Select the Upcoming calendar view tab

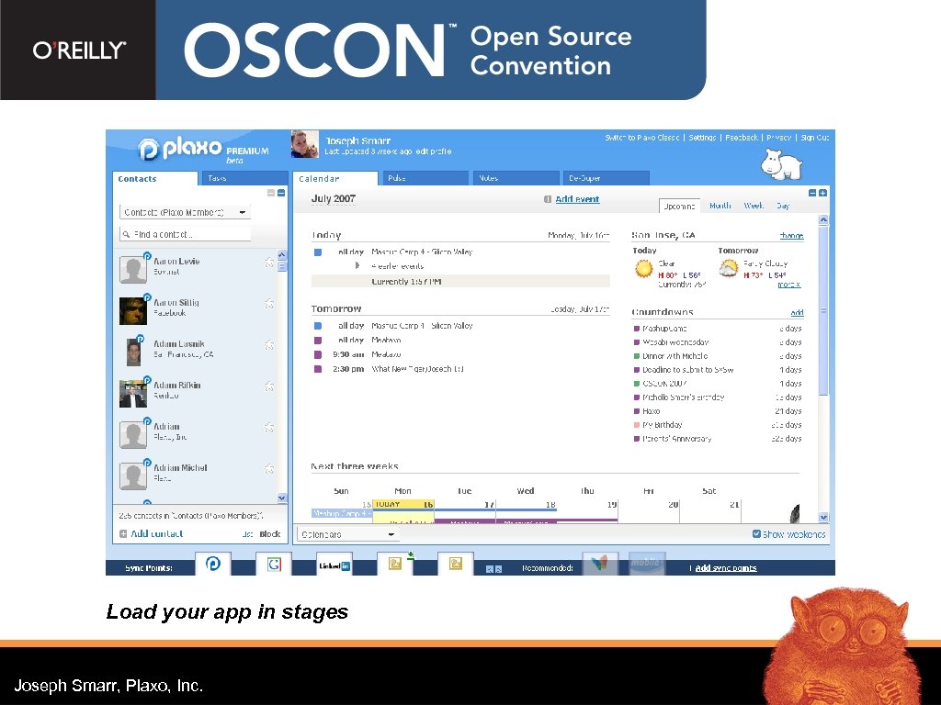(680, 206)
